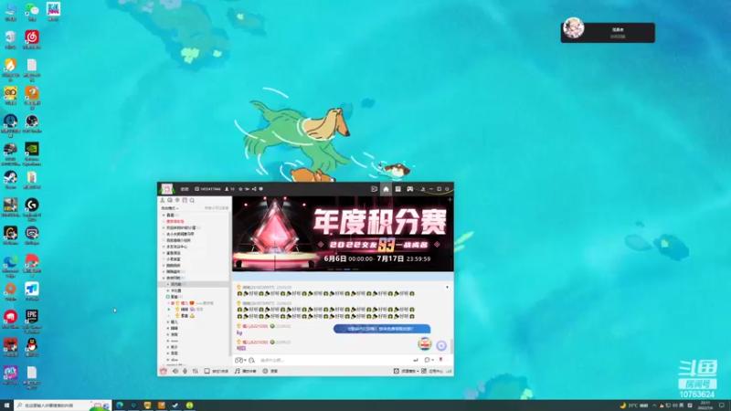Open Edge from the taskbar
Viewport: 731px width, 411px height.
(x=120, y=406)
